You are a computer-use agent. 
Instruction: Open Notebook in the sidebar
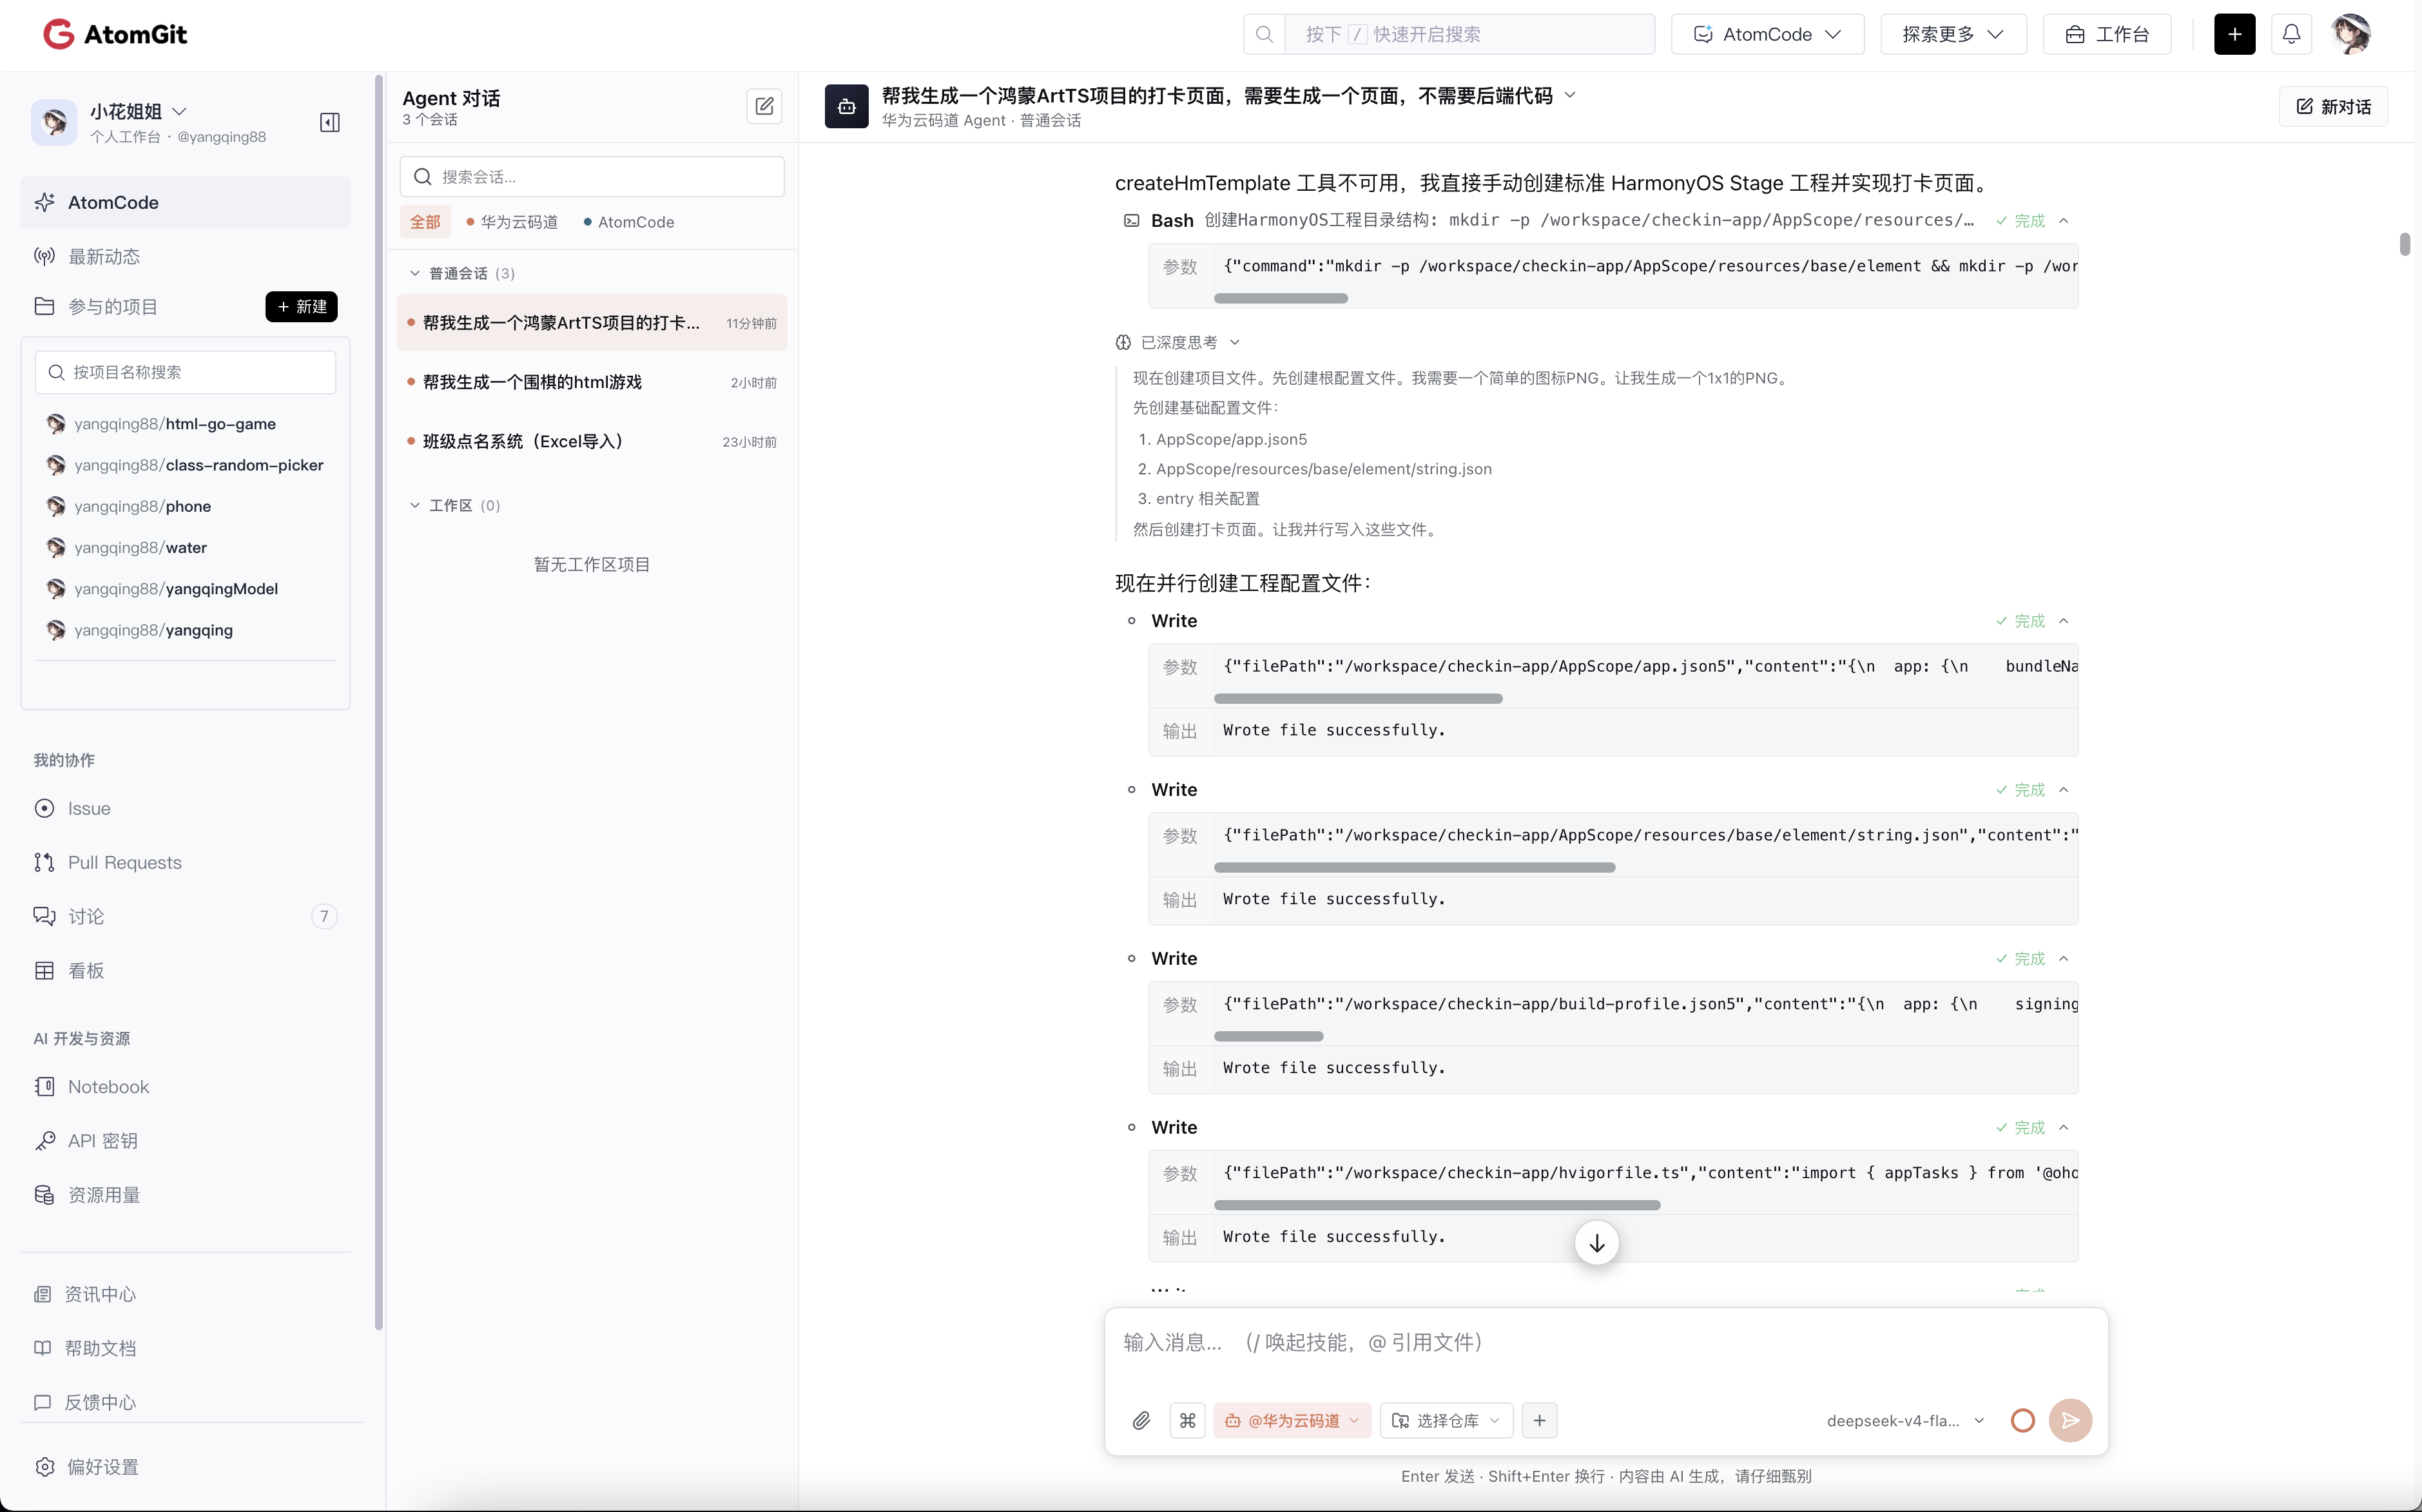coord(186,1087)
